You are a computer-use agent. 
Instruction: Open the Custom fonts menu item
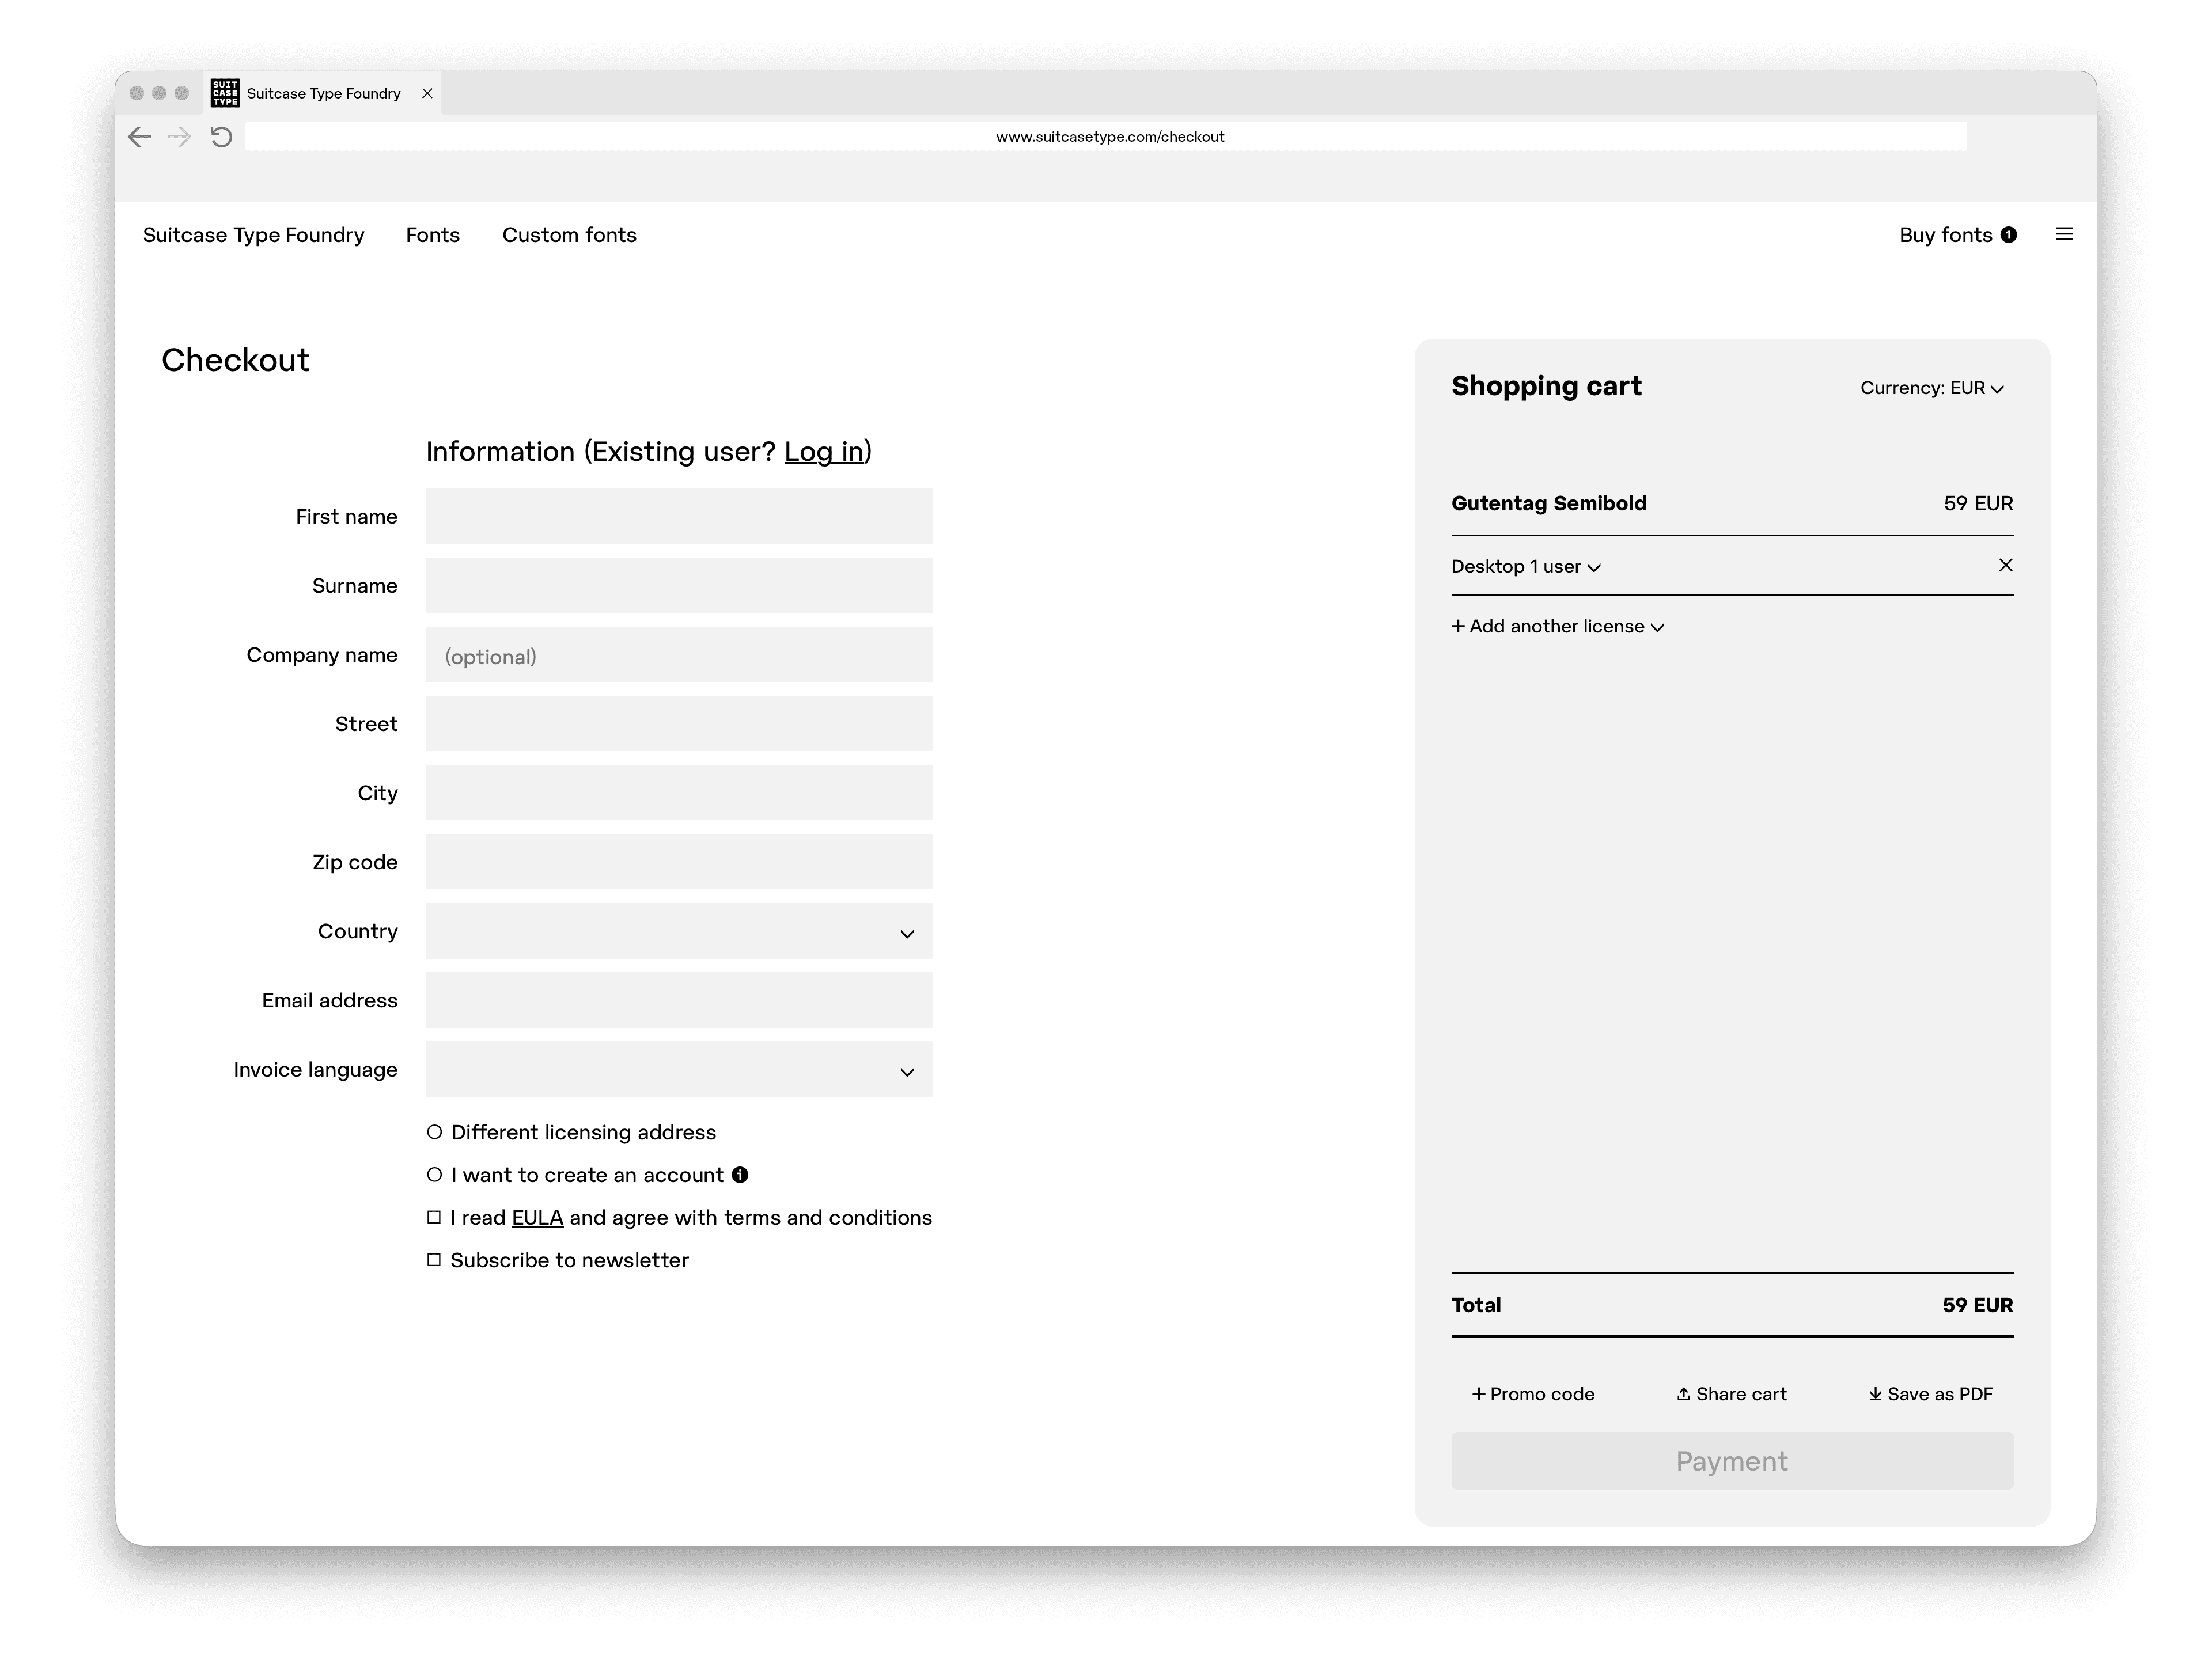pos(569,235)
